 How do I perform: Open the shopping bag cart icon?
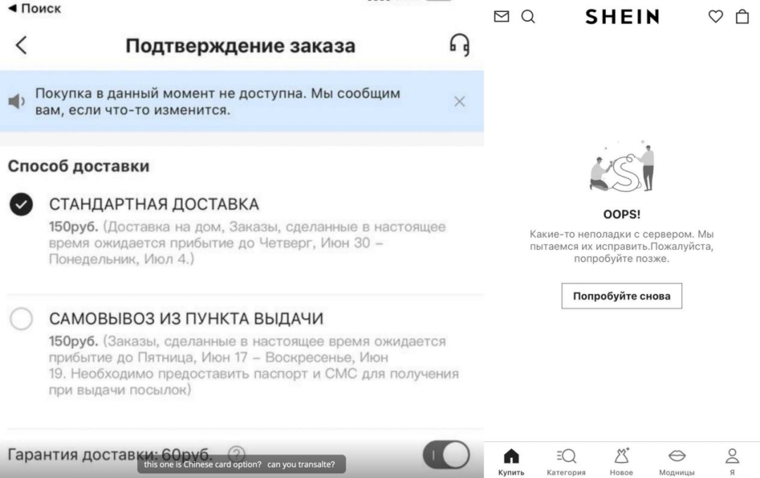click(x=742, y=16)
